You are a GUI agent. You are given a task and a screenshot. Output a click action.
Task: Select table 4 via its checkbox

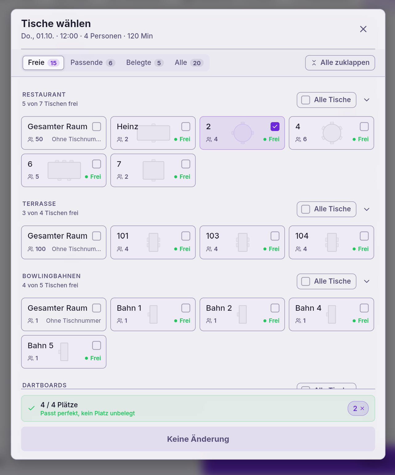[x=364, y=126]
